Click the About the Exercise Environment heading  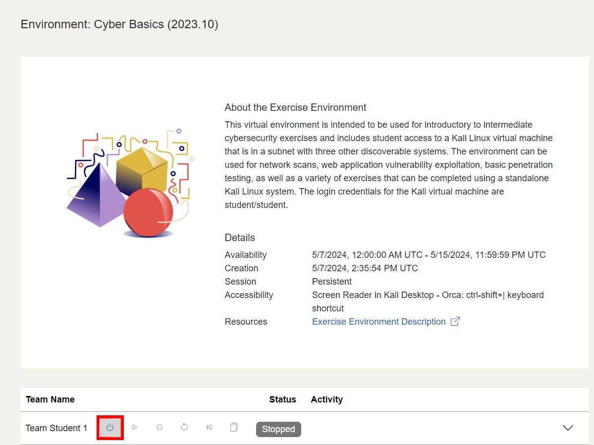click(x=295, y=107)
